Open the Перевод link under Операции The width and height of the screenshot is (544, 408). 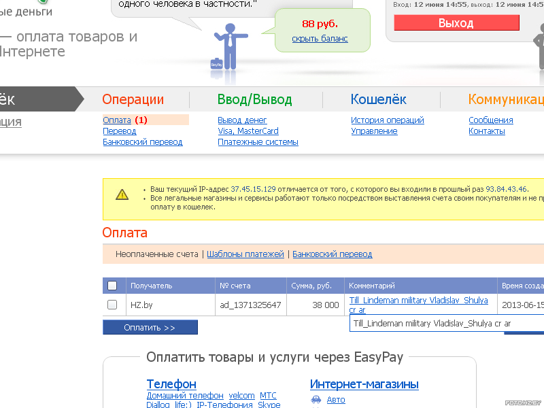pyautogui.click(x=120, y=131)
